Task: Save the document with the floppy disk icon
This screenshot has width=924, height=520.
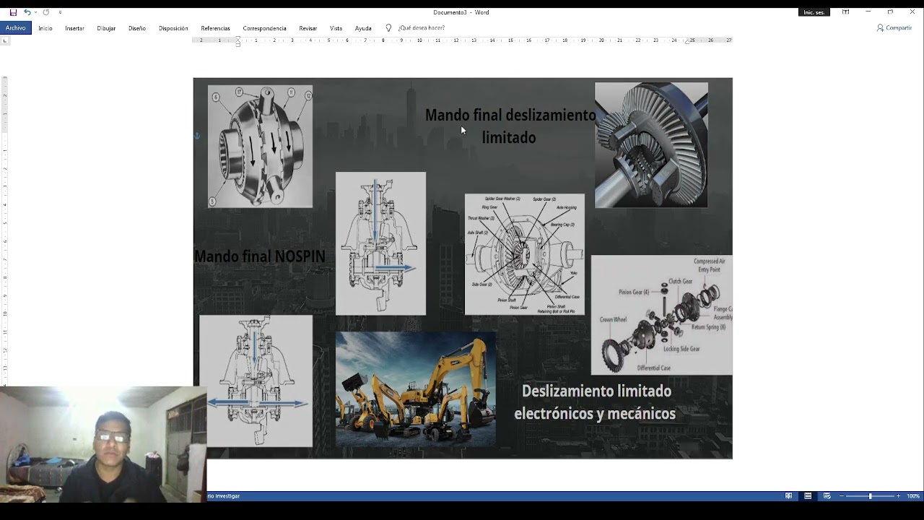Action: pos(13,12)
